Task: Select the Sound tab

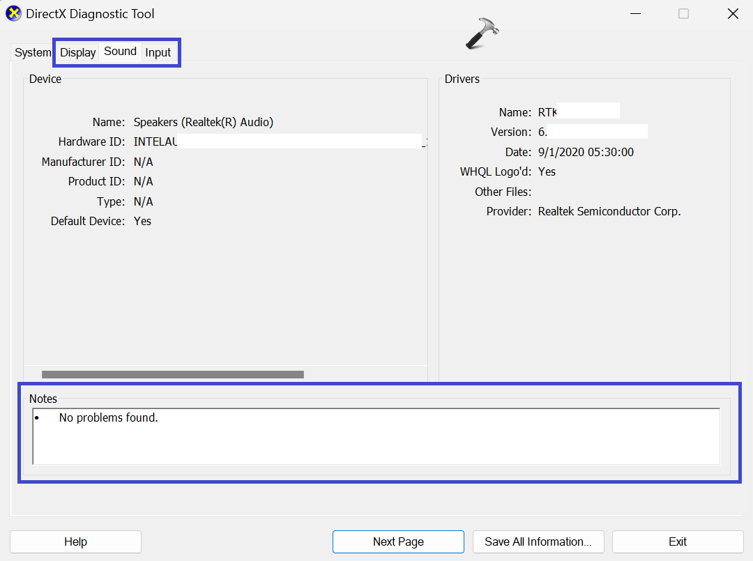Action: tap(120, 52)
